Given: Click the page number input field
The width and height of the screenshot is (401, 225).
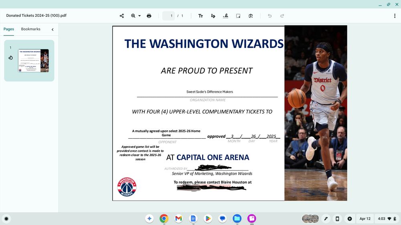Looking at the screenshot, I should [x=168, y=16].
